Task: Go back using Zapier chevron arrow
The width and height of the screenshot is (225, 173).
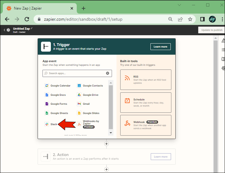Action: pos(4,30)
